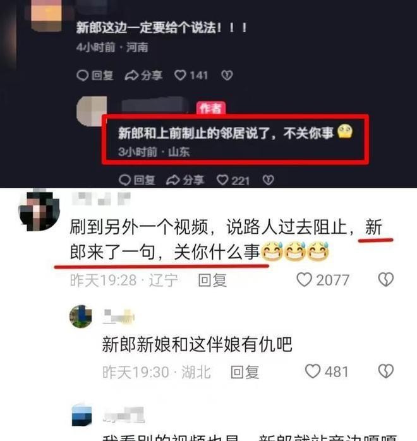The image size is (417, 441).
Task: Open the blue avatar of last commenter
Action: tap(82, 416)
